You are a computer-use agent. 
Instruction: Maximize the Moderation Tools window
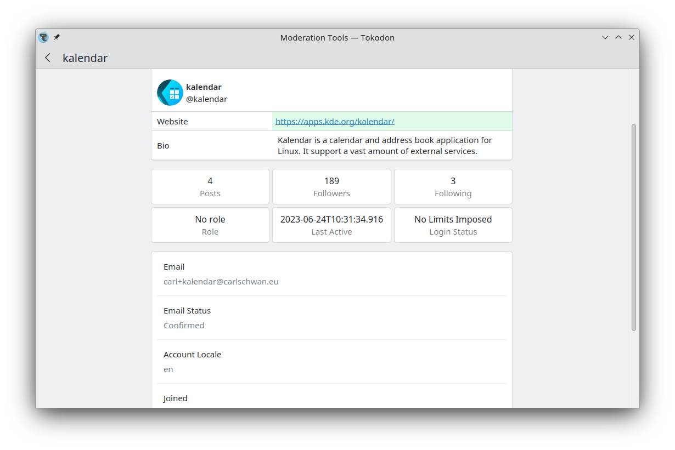618,37
